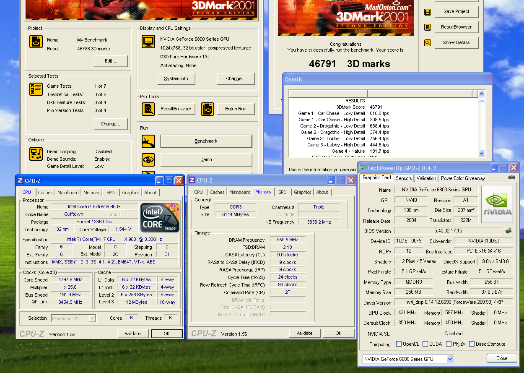Click the Options settings icon

pos(36,154)
